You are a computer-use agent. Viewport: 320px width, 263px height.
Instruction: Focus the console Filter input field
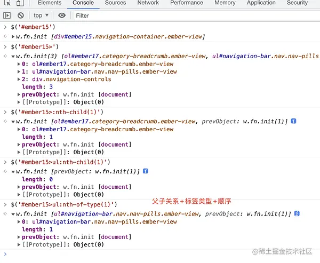(196, 15)
